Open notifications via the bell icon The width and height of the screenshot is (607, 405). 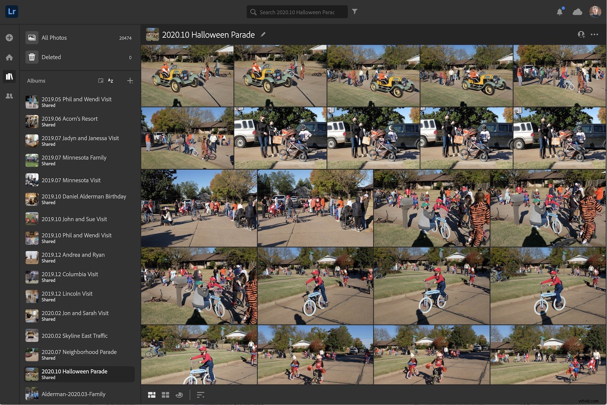(x=559, y=12)
